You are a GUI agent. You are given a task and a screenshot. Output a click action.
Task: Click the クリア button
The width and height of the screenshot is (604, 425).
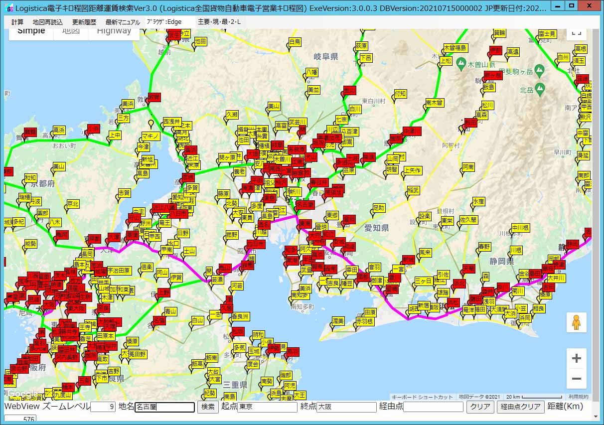pos(480,407)
